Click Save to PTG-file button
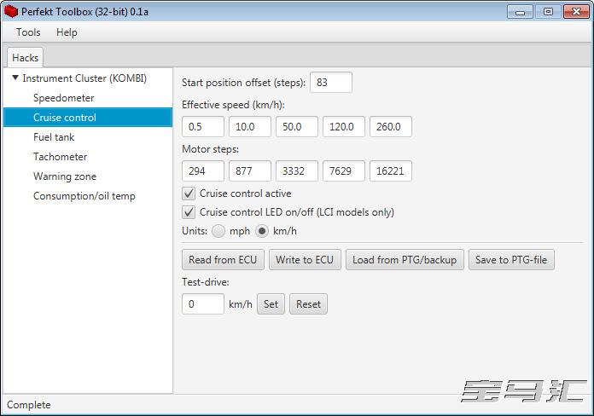This screenshot has width=594, height=416. 511,260
